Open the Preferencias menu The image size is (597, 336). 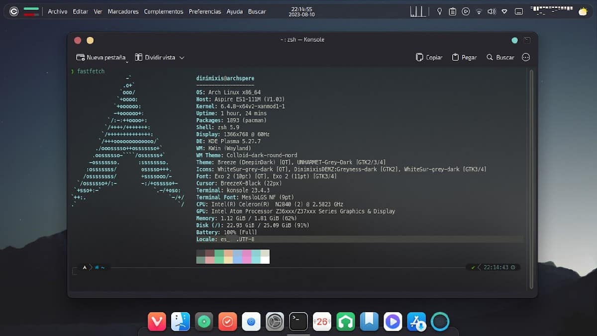click(x=205, y=11)
